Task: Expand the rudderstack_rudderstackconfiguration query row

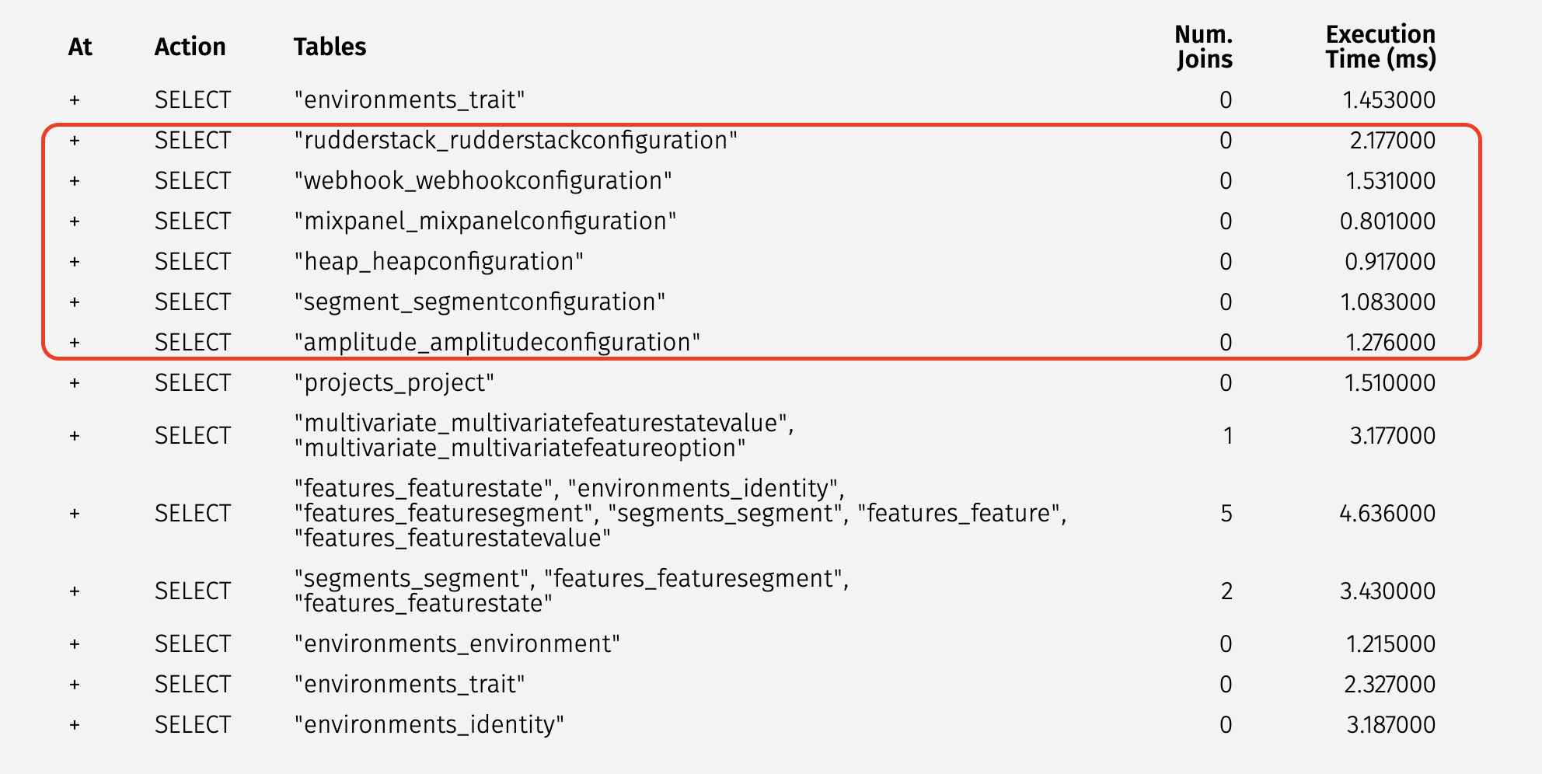Action: 75,141
